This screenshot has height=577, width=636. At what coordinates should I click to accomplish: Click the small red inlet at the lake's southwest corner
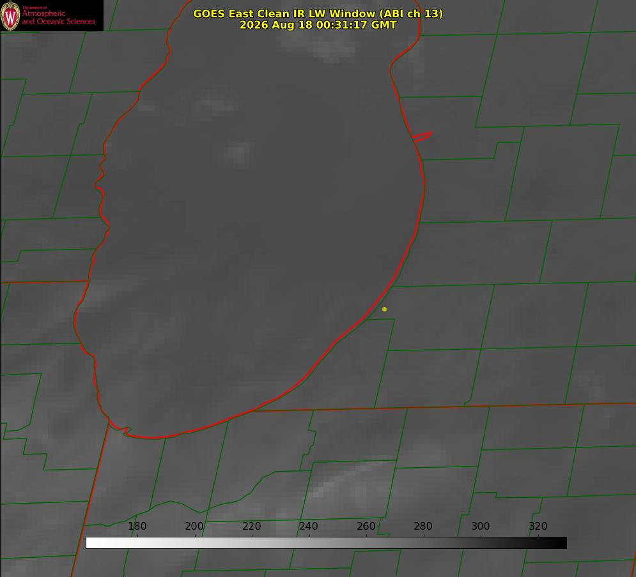[121, 429]
